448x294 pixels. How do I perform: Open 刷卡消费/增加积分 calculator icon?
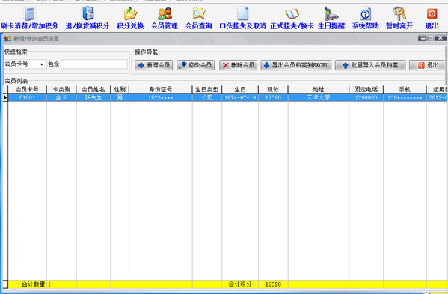click(x=29, y=13)
